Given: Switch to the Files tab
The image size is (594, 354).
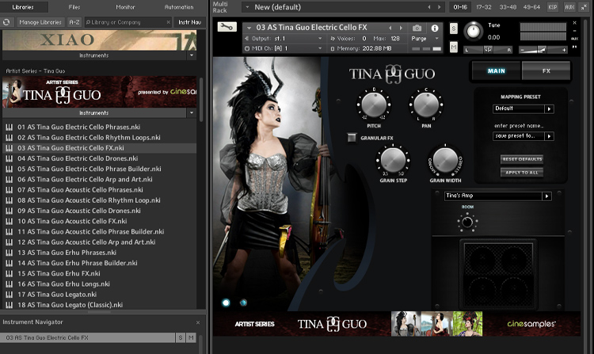Looking at the screenshot, I should (74, 7).
